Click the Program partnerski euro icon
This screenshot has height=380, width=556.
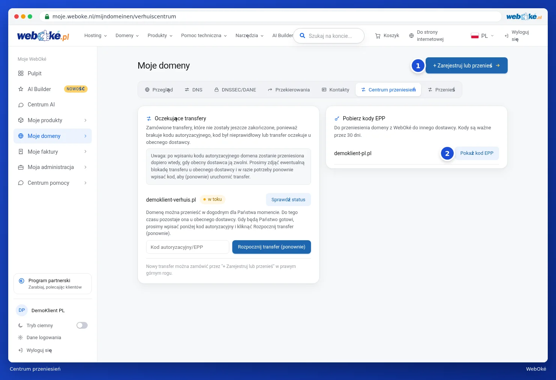pyautogui.click(x=22, y=281)
